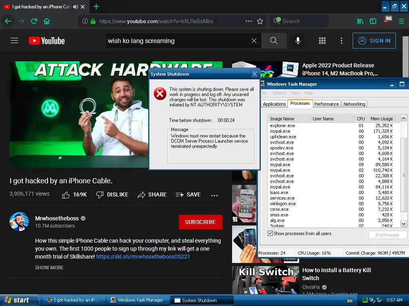Sort processes by Image Name column
Viewport: 409px width, 306px height.
tap(289, 119)
